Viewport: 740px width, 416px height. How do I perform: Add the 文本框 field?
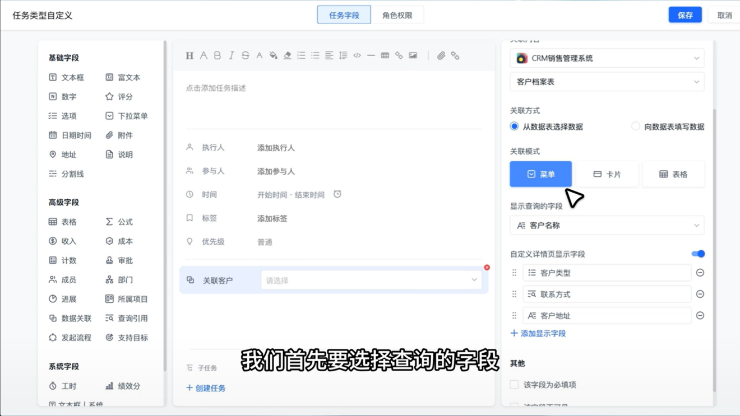point(66,77)
